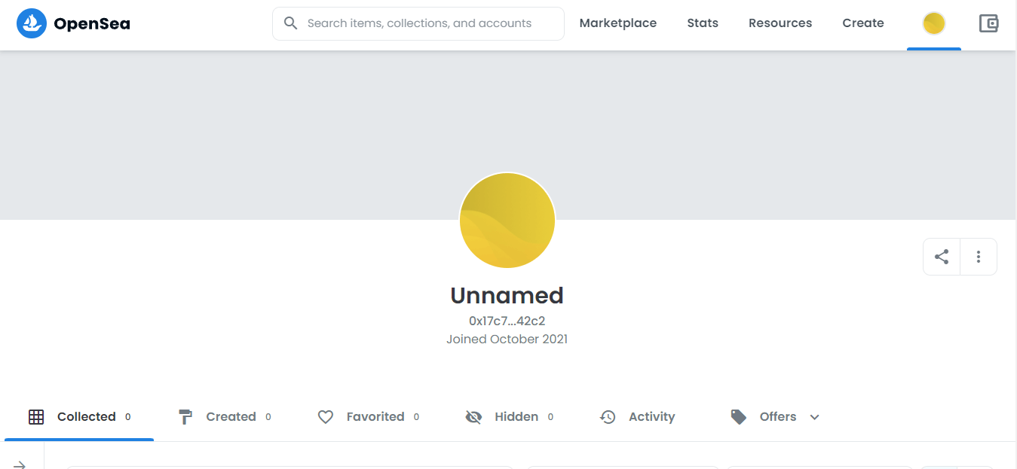Expand the filter sidebar arrow
Screen dimensions: 1017x469
pyautogui.click(x=20, y=464)
